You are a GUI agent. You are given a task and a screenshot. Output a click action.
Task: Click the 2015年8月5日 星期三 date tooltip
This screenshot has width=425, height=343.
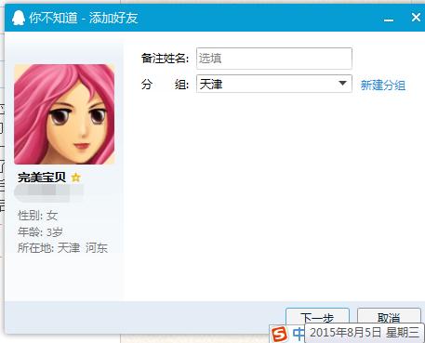point(365,333)
